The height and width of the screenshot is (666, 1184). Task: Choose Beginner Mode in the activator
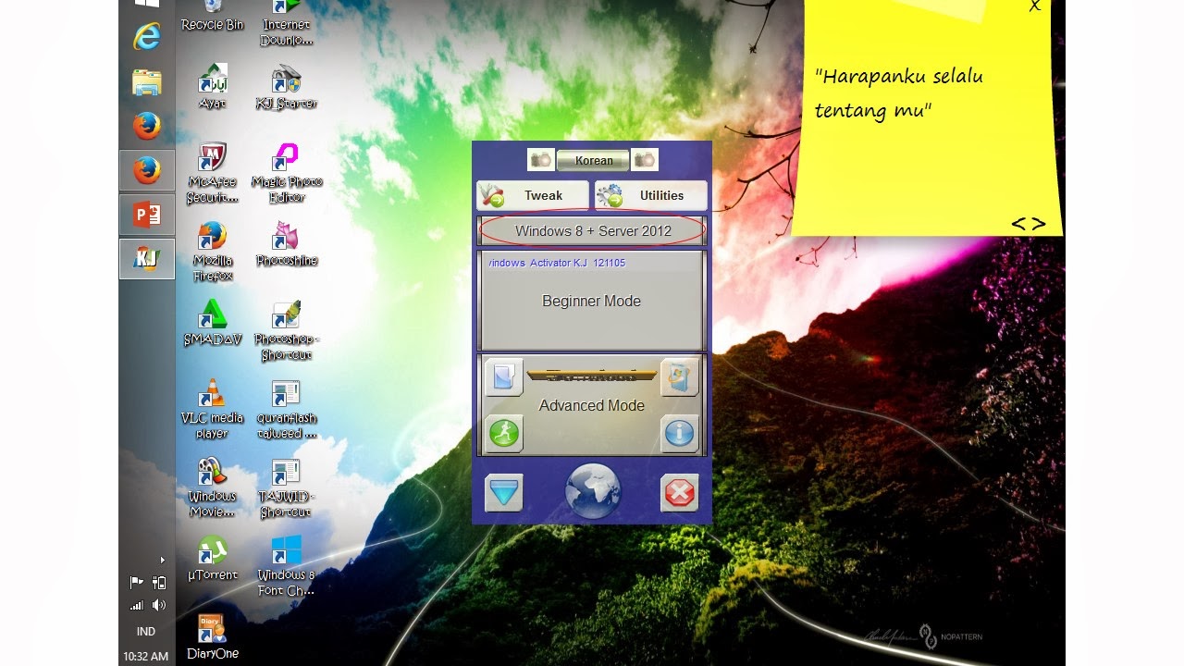click(x=591, y=301)
